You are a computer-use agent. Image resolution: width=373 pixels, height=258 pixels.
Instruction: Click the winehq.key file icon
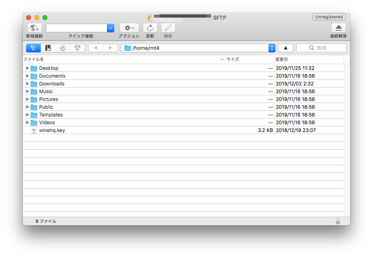coord(34,130)
